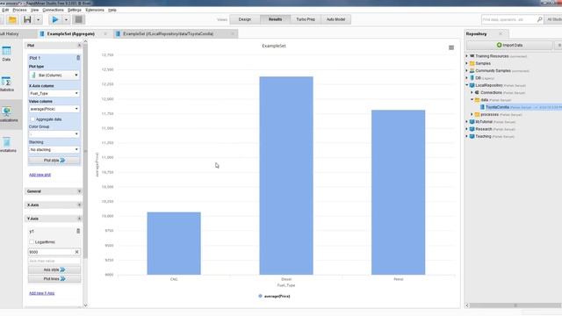This screenshot has width=562, height=316.
Task: Select the ToyotaCorolla repository entry
Action: click(497, 107)
